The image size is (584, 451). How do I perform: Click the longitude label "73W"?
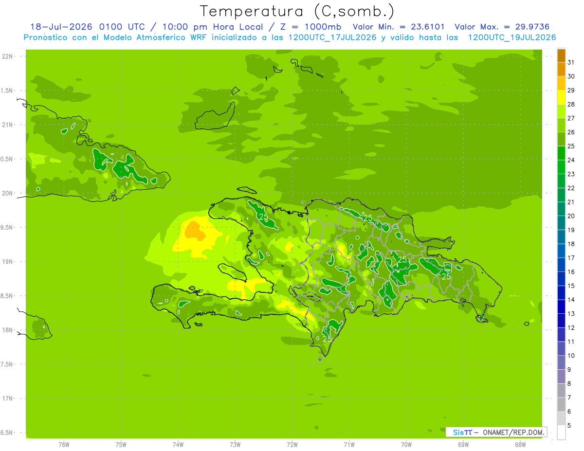point(235,445)
